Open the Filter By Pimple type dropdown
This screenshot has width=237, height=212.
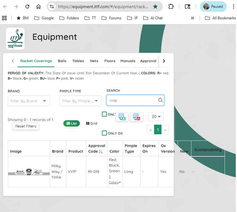click(x=80, y=101)
